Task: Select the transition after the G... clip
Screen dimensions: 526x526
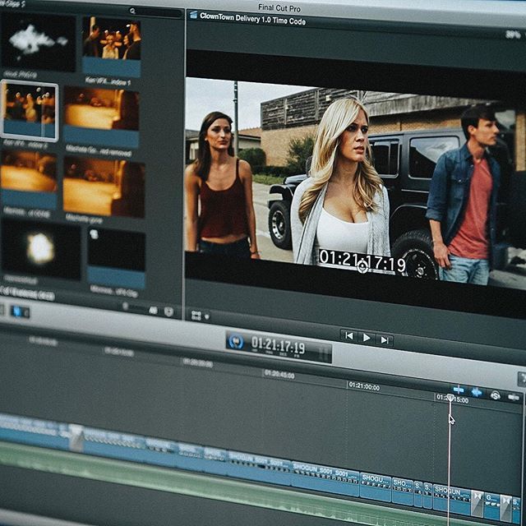Action: click(x=505, y=509)
